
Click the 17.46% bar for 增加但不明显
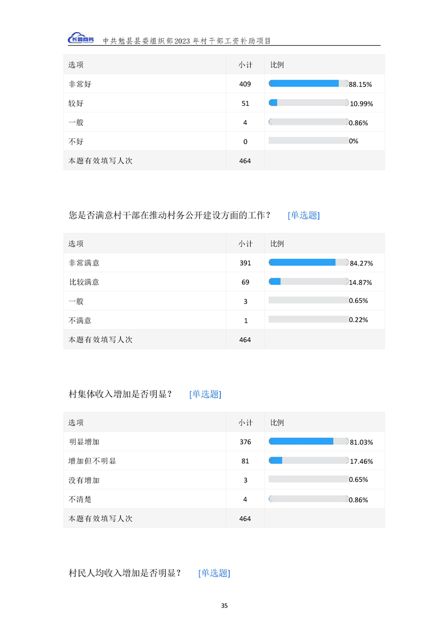[x=308, y=461]
